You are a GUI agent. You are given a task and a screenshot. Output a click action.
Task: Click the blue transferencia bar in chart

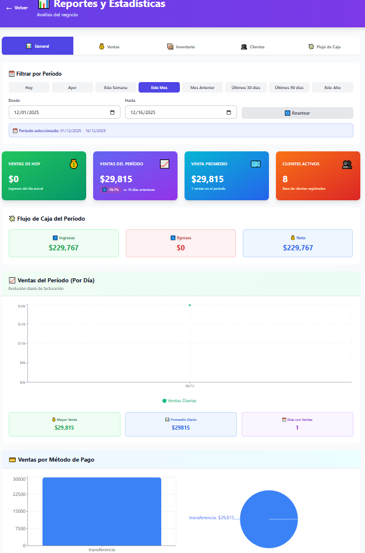point(102,511)
